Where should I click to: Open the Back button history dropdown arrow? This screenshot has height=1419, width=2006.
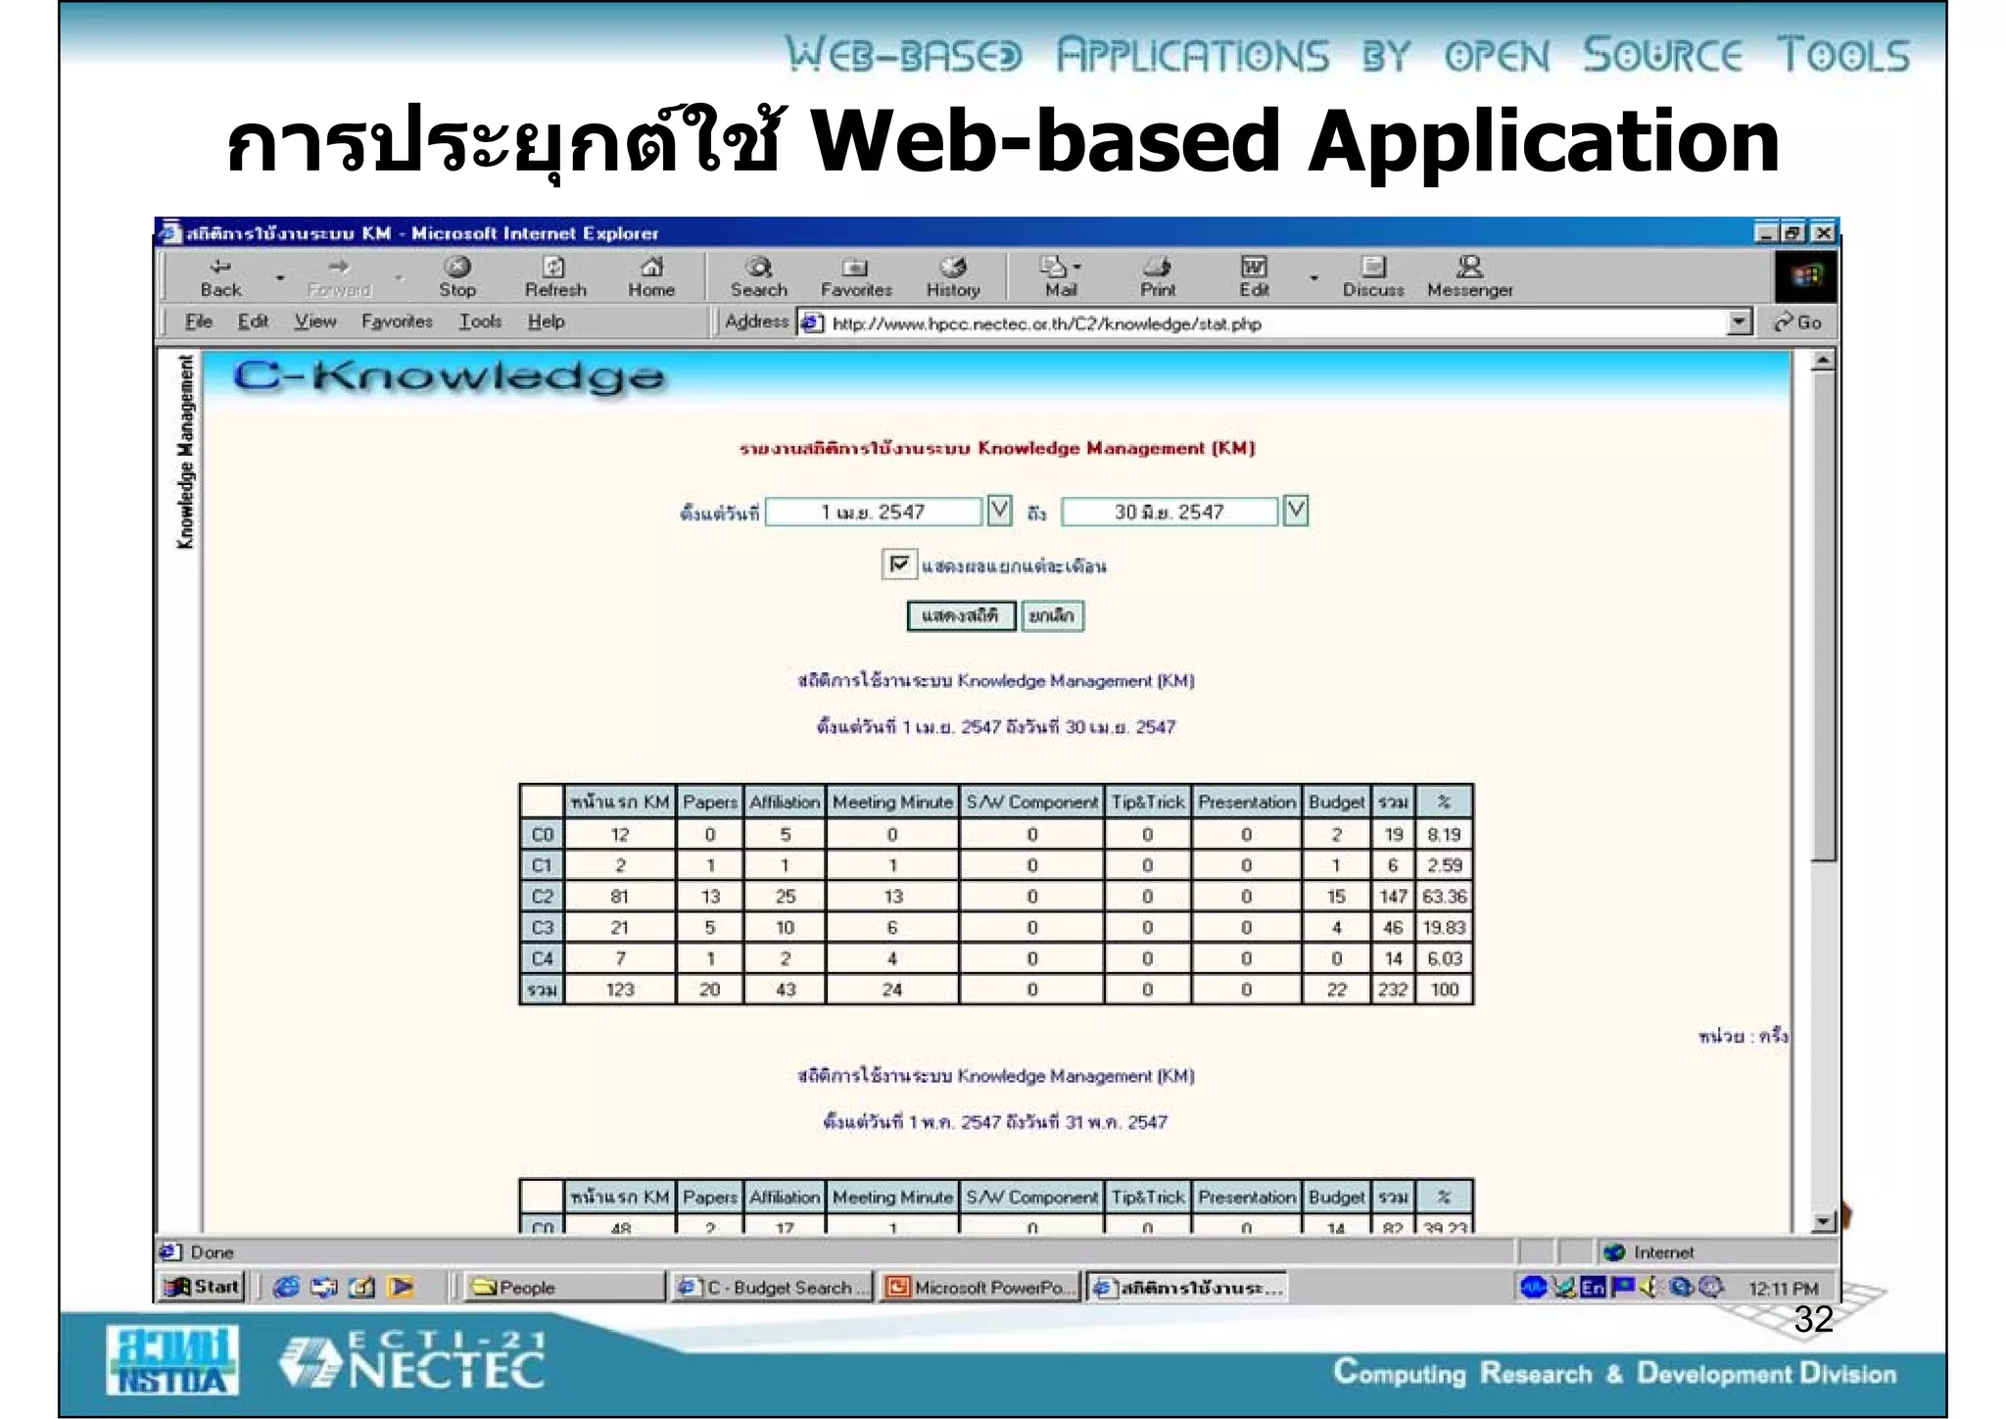[279, 278]
